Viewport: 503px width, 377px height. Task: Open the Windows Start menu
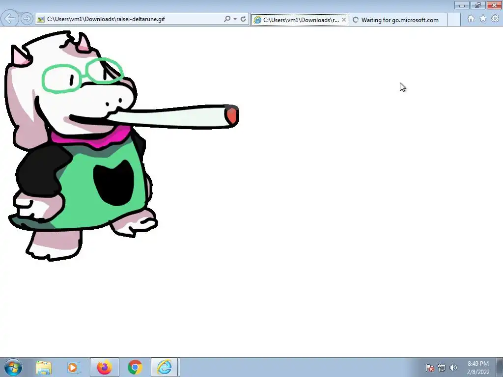click(13, 367)
